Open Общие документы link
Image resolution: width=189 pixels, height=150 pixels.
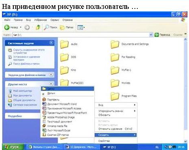(x=24, y=100)
